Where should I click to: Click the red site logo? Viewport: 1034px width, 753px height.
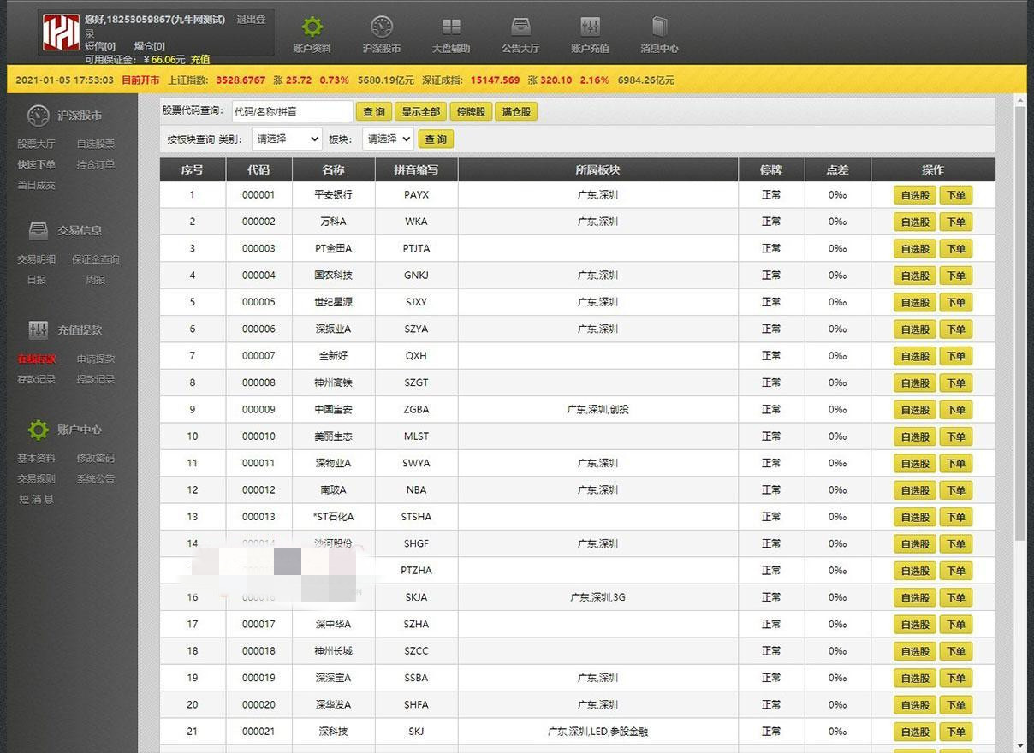pyautogui.click(x=61, y=33)
